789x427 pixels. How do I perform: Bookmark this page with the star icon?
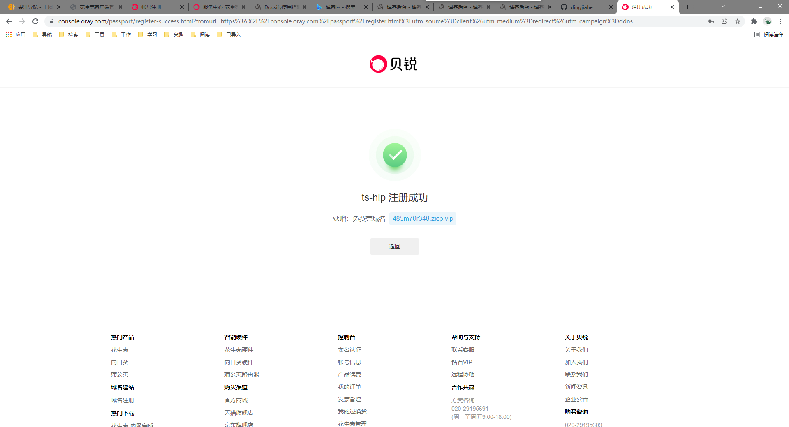coord(738,21)
